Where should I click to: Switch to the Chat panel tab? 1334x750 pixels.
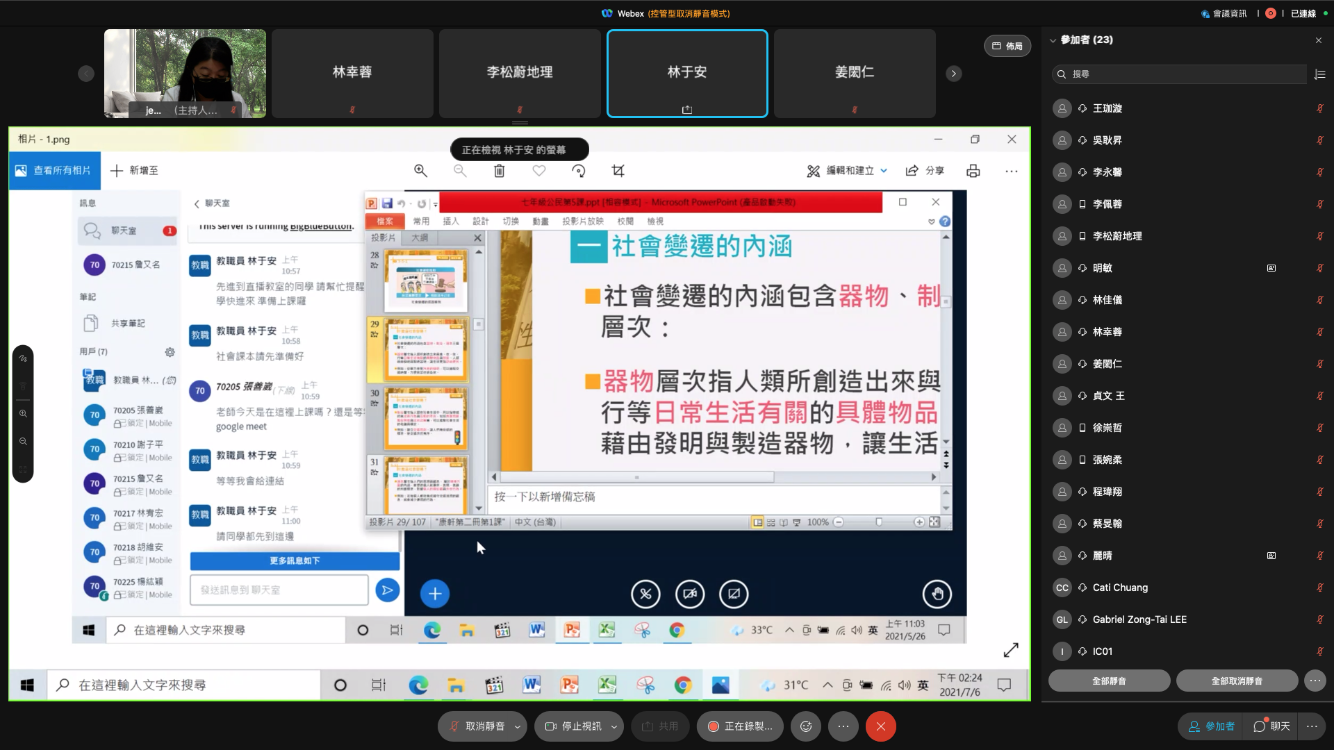[x=1271, y=726]
